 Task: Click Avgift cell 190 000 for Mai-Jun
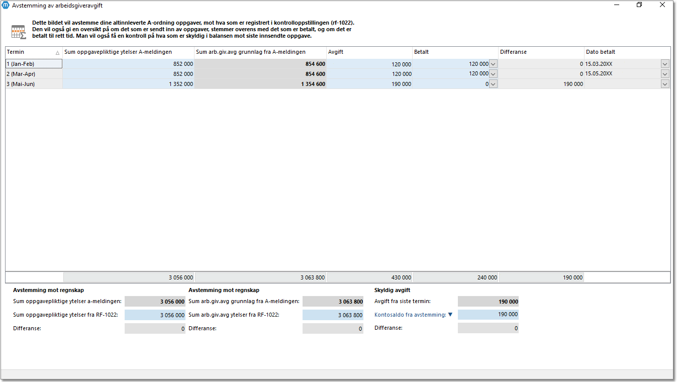pyautogui.click(x=369, y=84)
